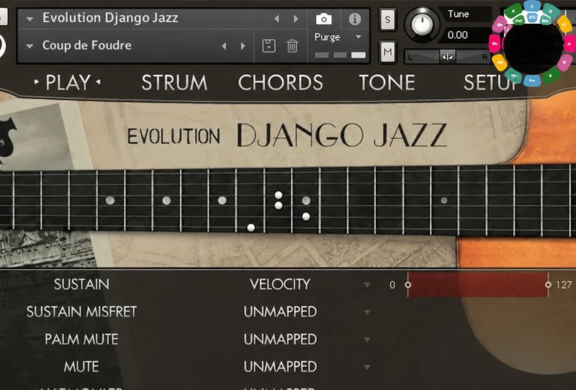Click the VELOCITY mapping for SUSTAIN

pos(280,284)
